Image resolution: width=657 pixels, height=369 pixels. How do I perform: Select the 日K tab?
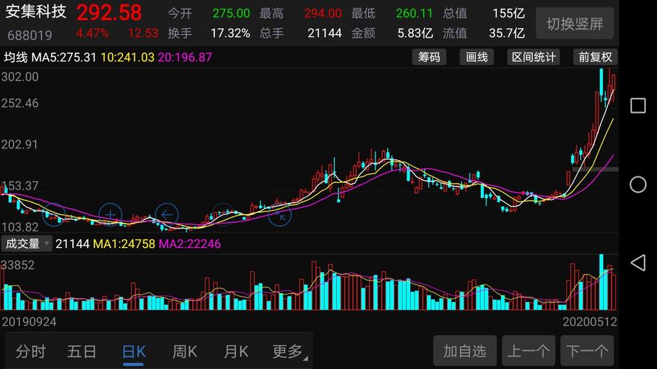[134, 351]
